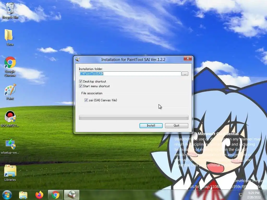Select the Paint desktop shortcut
The width and height of the screenshot is (267, 200).
[x=10, y=92]
